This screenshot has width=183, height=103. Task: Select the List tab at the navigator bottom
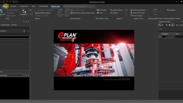click(1, 72)
